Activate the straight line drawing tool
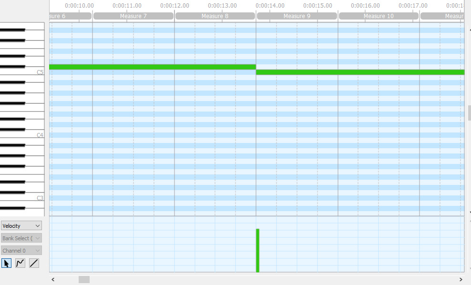 34,263
